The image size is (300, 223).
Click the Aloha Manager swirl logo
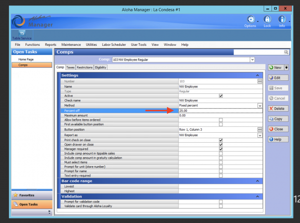click(18, 21)
